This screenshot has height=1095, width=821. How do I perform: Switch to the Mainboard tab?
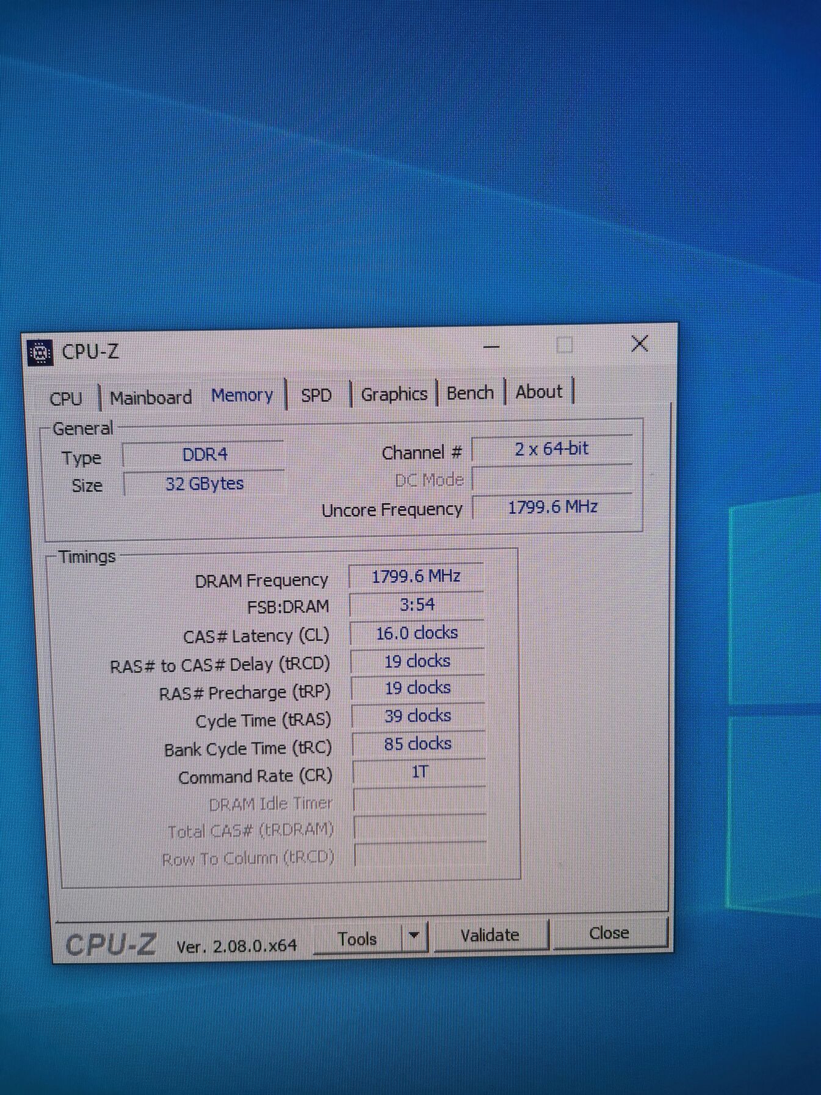(151, 398)
